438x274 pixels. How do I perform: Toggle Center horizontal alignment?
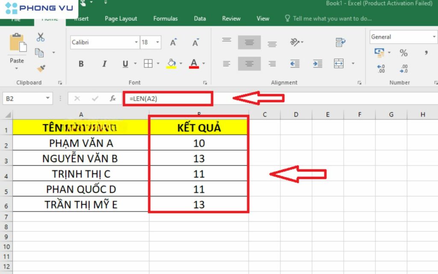tap(249, 64)
